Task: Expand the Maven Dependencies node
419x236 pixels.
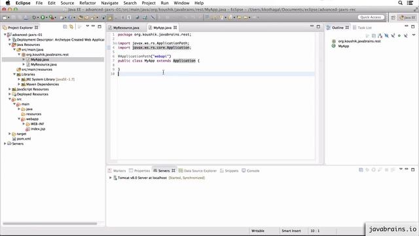Action: (x=19, y=84)
